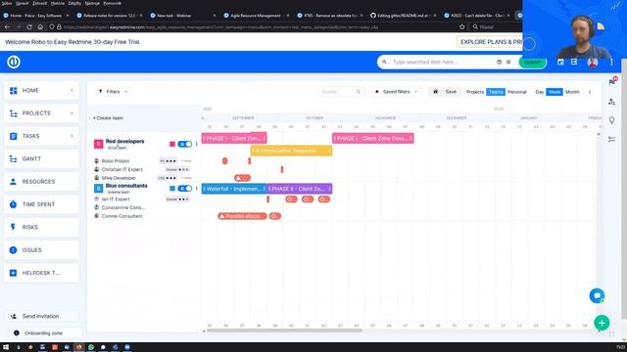Open Blue consultants row options menu
Viewport: 627px width, 352px height.
[196, 189]
